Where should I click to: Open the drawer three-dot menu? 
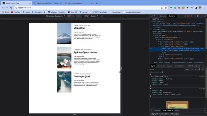152,110
